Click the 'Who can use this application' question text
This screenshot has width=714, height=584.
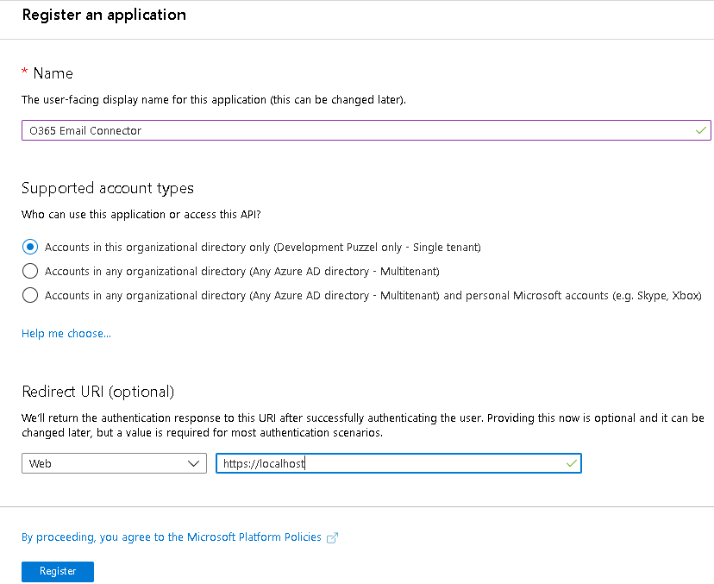pyautogui.click(x=140, y=214)
